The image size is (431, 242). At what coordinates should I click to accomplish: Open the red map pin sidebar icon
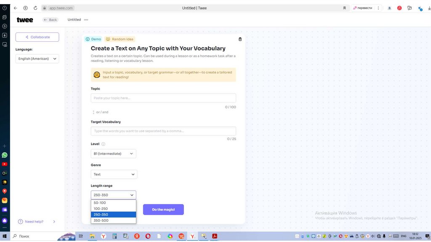pyautogui.click(x=5, y=191)
